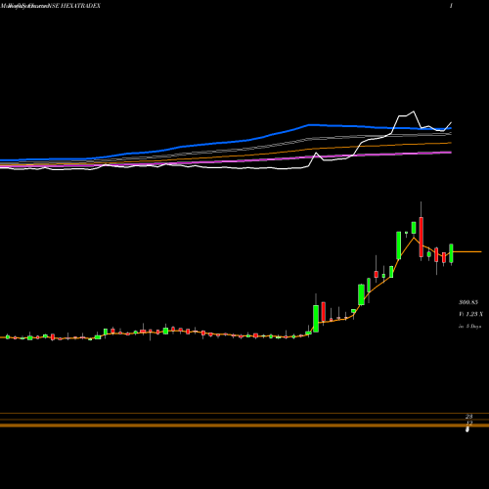The image size is (489, 489).
Task: Click the NSE HEXATRADEX chart title
Action: coord(75,6)
